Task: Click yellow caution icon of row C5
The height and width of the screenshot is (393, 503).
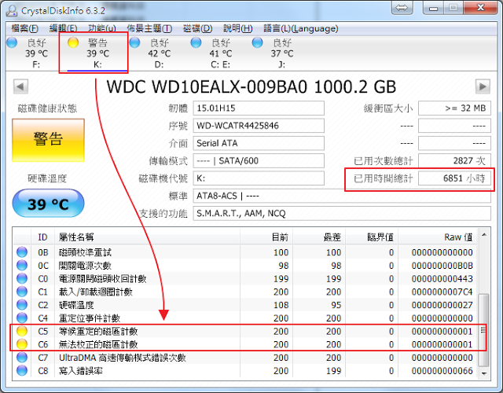Action: 22,331
